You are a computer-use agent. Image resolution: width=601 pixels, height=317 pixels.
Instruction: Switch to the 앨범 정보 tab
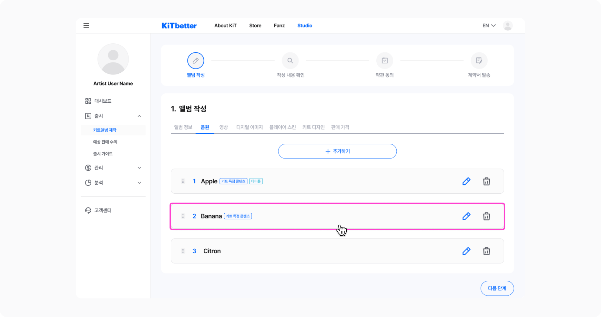coord(183,127)
